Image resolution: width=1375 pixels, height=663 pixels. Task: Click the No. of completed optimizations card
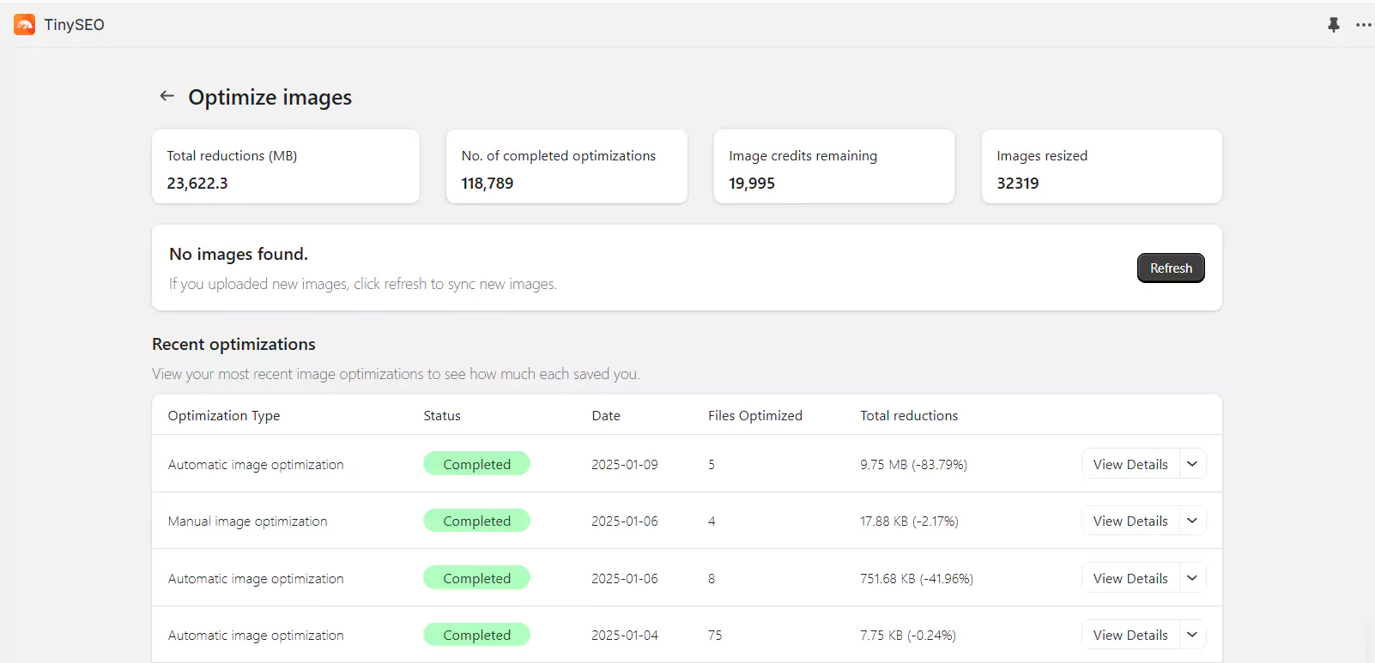click(x=566, y=167)
